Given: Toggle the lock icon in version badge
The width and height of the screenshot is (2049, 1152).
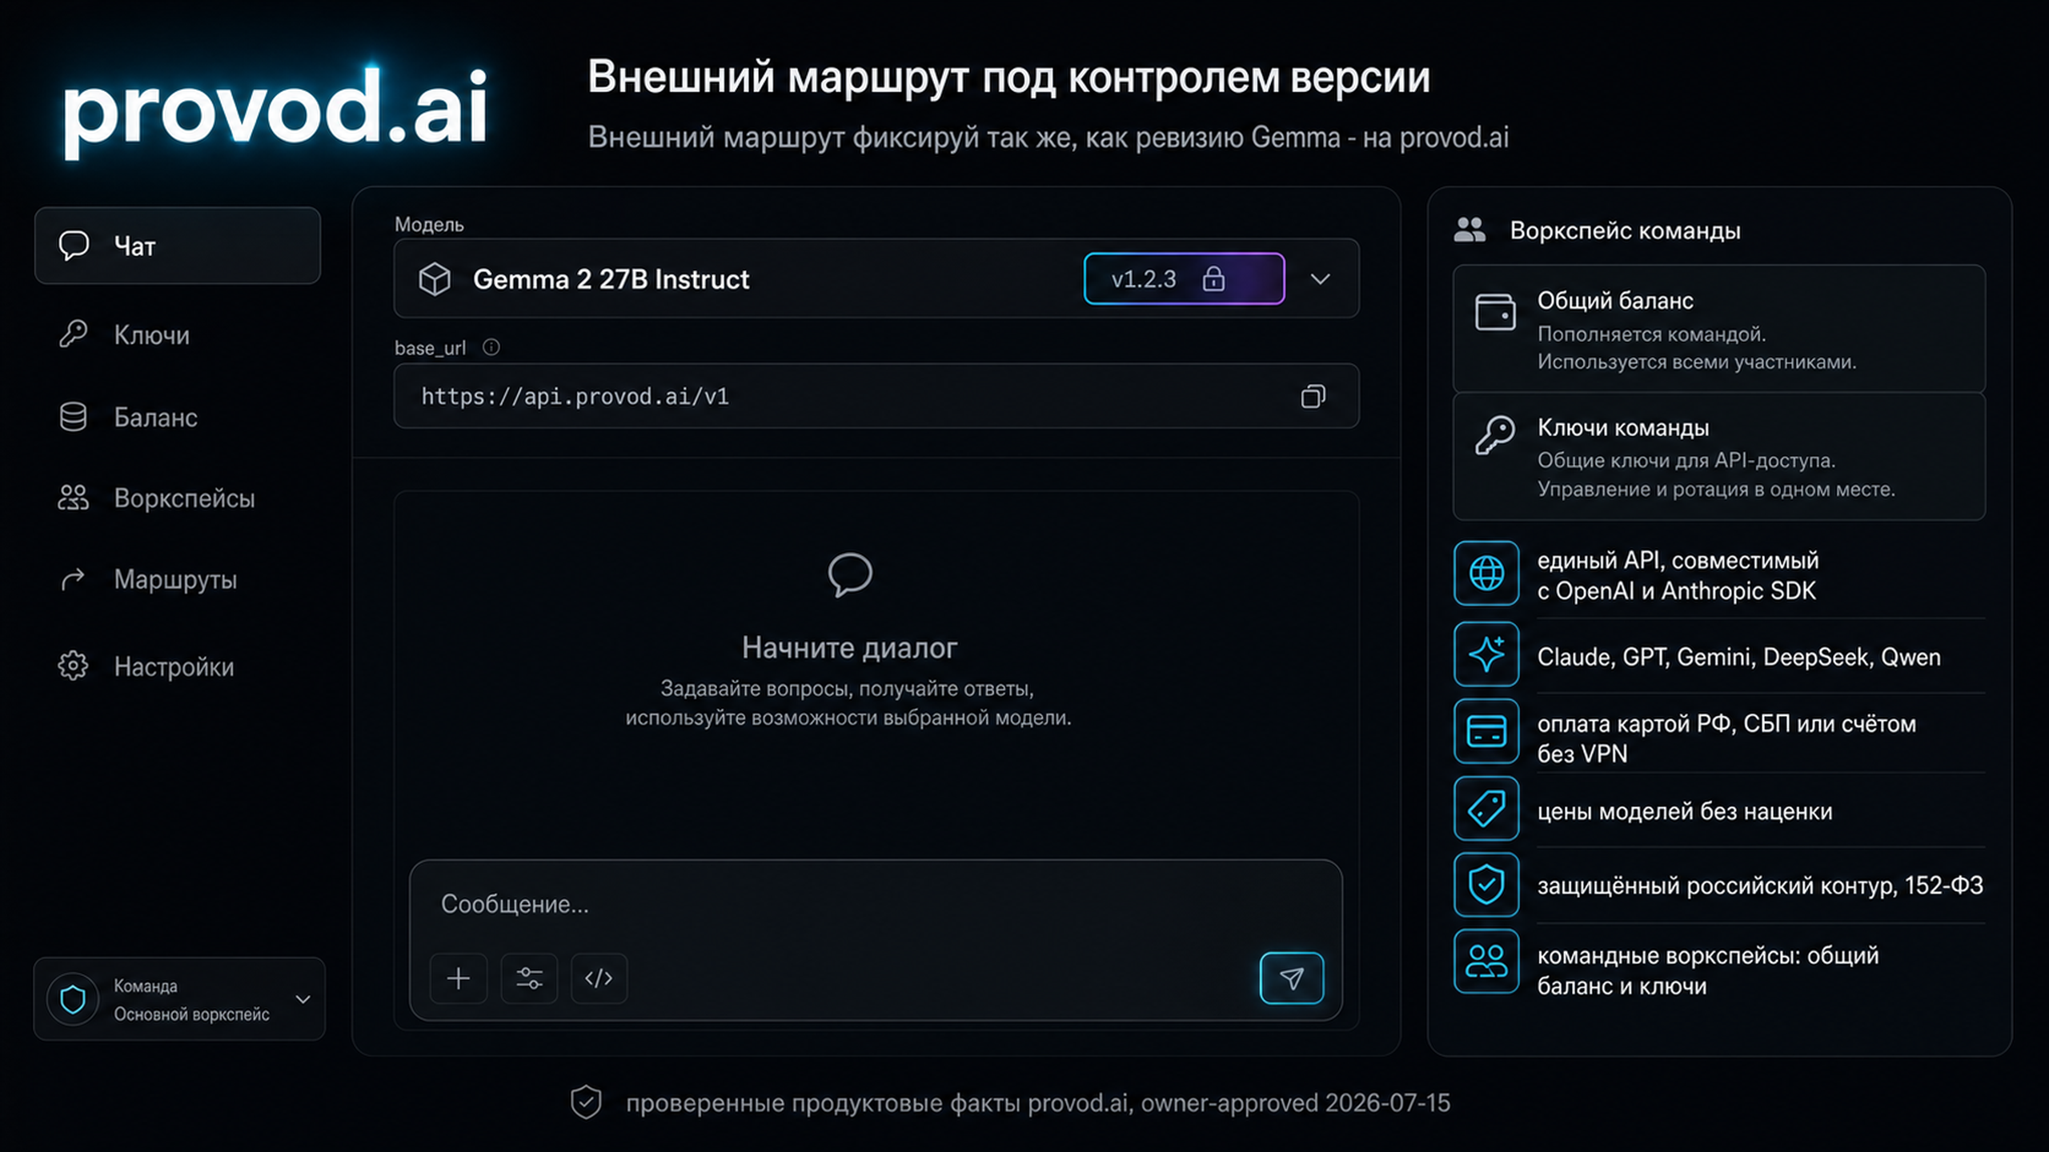Looking at the screenshot, I should (1213, 278).
